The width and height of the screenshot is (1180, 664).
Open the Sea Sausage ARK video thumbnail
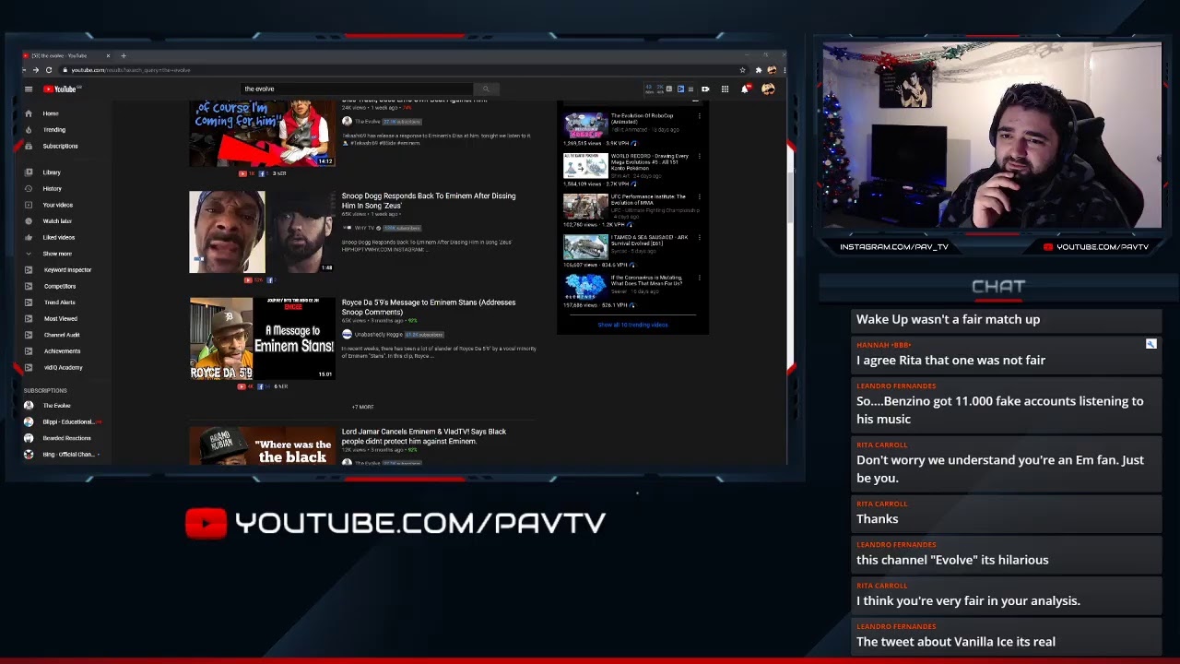(x=585, y=247)
